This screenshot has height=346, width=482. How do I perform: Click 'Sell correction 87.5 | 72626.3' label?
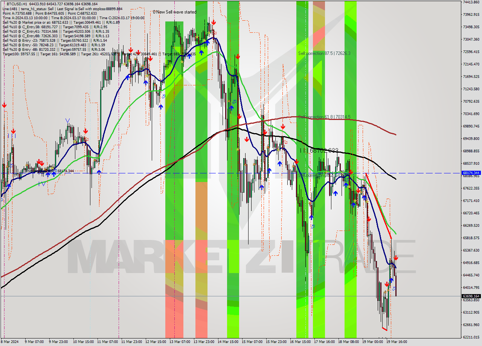tap(324, 53)
